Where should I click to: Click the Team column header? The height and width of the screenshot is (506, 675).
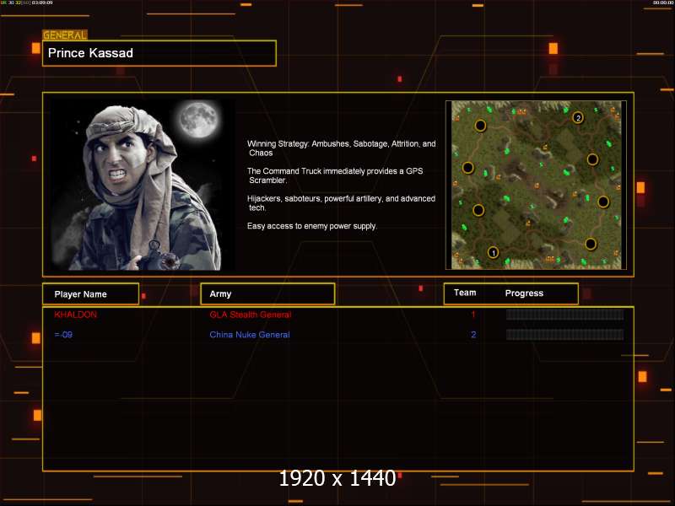tap(465, 293)
